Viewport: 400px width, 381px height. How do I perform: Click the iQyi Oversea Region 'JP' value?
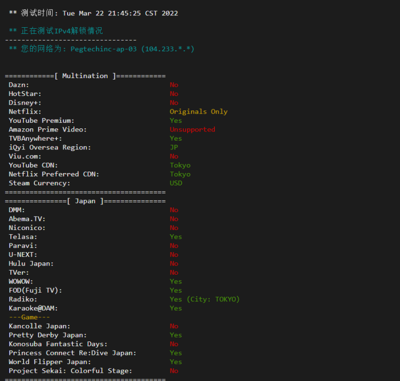[174, 147]
